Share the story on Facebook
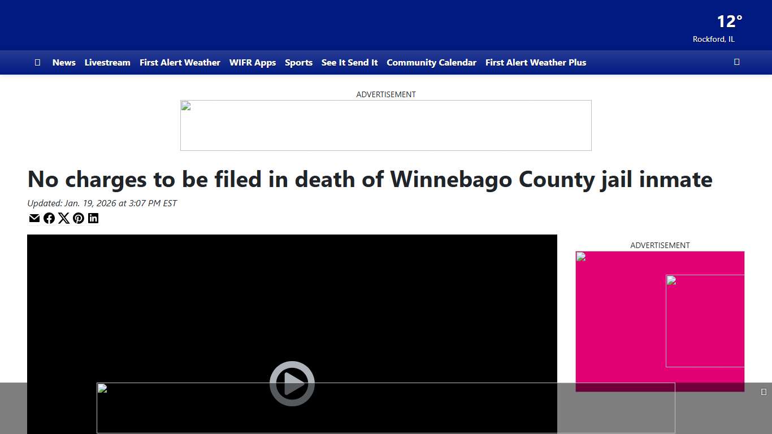 tap(49, 218)
